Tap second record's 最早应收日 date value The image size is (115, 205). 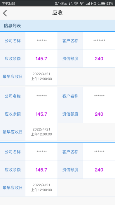(x=41, y=132)
